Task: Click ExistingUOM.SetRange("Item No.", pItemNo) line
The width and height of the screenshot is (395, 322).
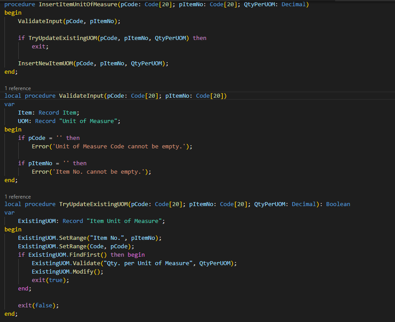Action: (90, 238)
